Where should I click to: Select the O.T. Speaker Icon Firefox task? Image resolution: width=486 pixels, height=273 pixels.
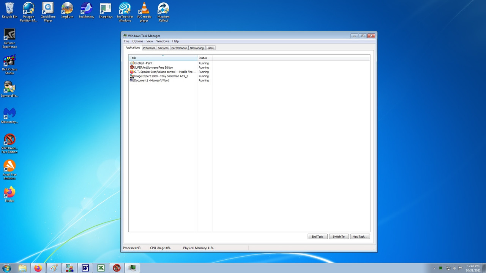[x=163, y=72]
